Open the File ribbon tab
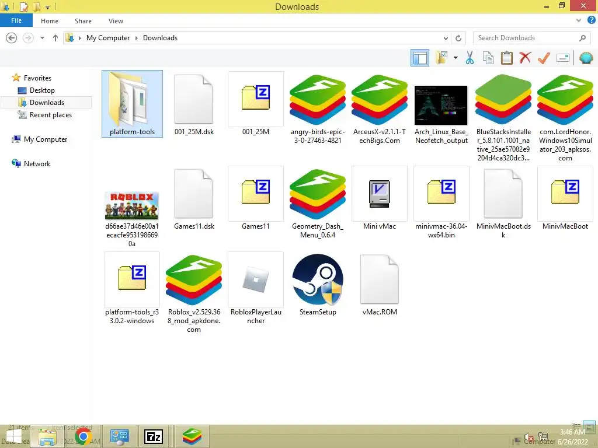The height and width of the screenshot is (448, 598). click(x=16, y=20)
